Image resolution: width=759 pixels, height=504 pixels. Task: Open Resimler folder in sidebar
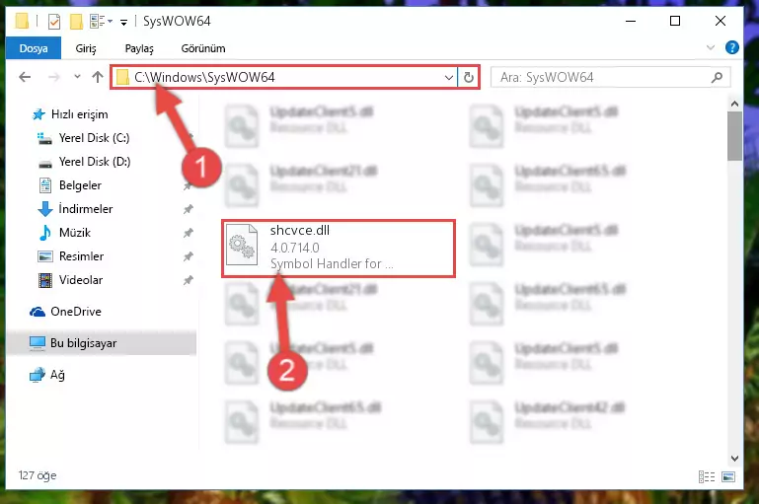[81, 256]
